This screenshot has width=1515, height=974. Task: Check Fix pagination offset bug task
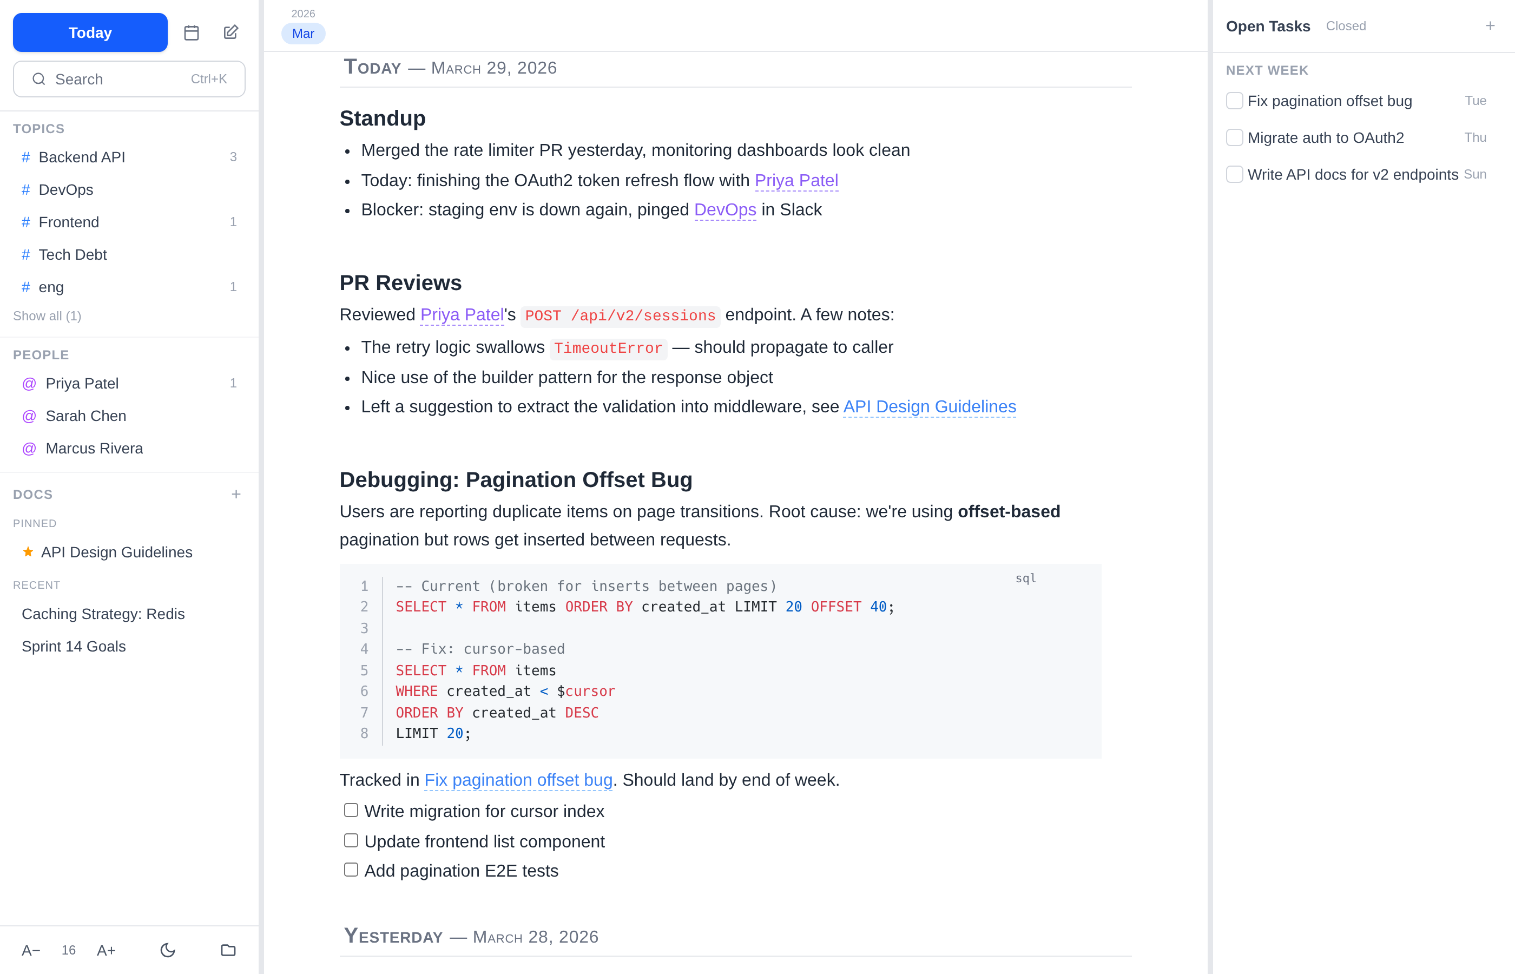point(1234,101)
